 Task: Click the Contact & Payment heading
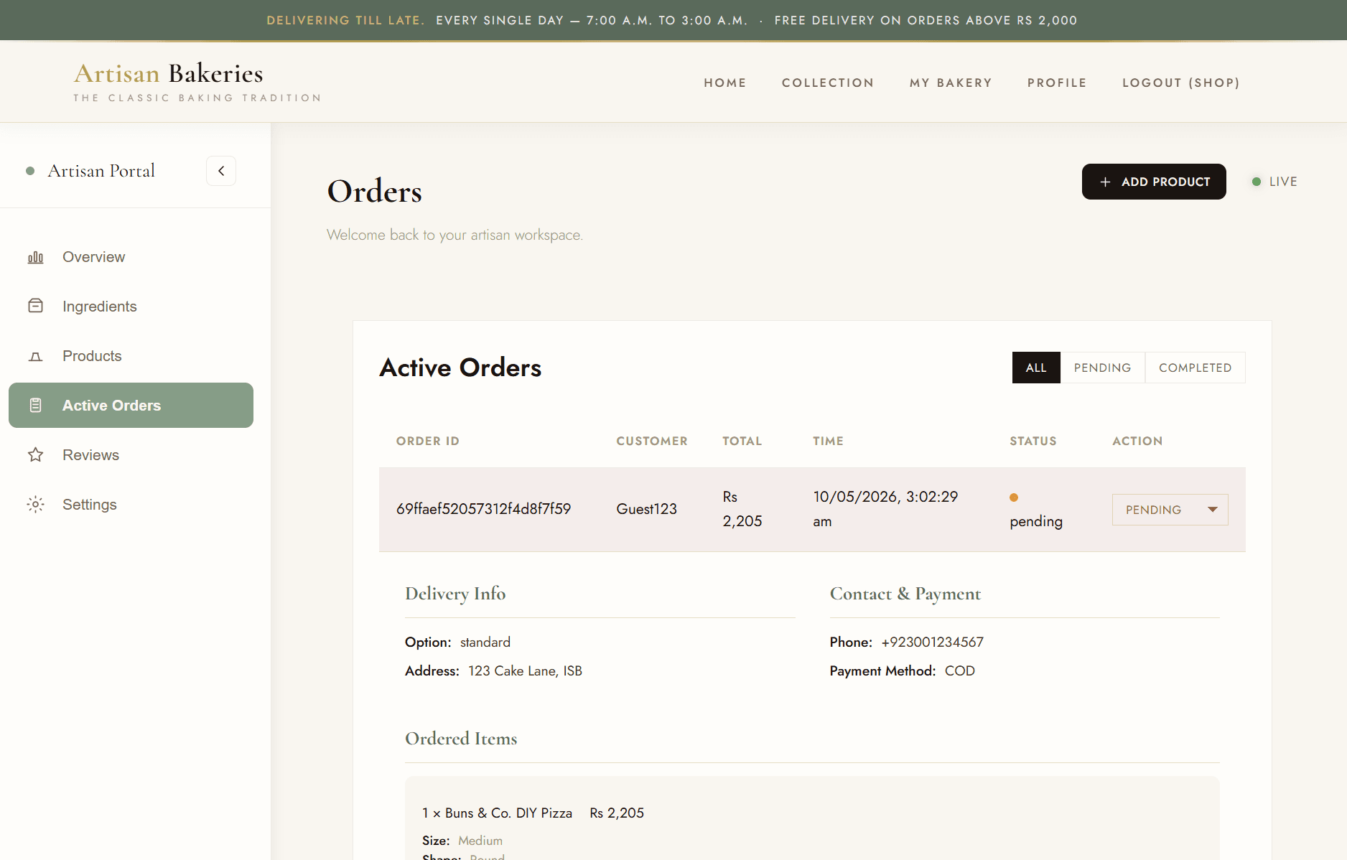[905, 594]
